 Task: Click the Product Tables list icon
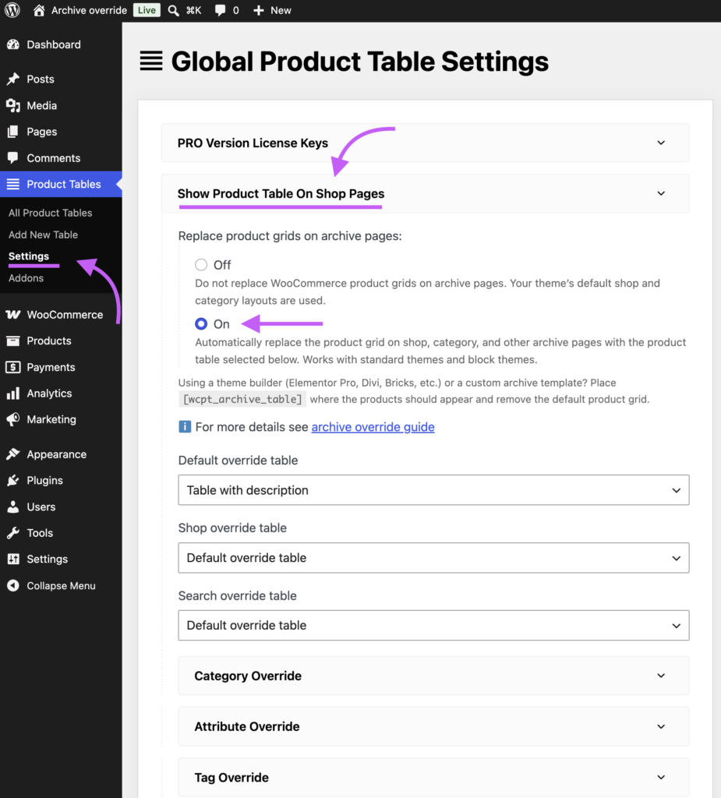click(13, 184)
